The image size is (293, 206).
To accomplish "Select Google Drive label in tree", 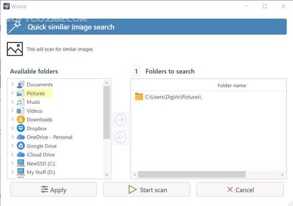I will coord(41,146).
